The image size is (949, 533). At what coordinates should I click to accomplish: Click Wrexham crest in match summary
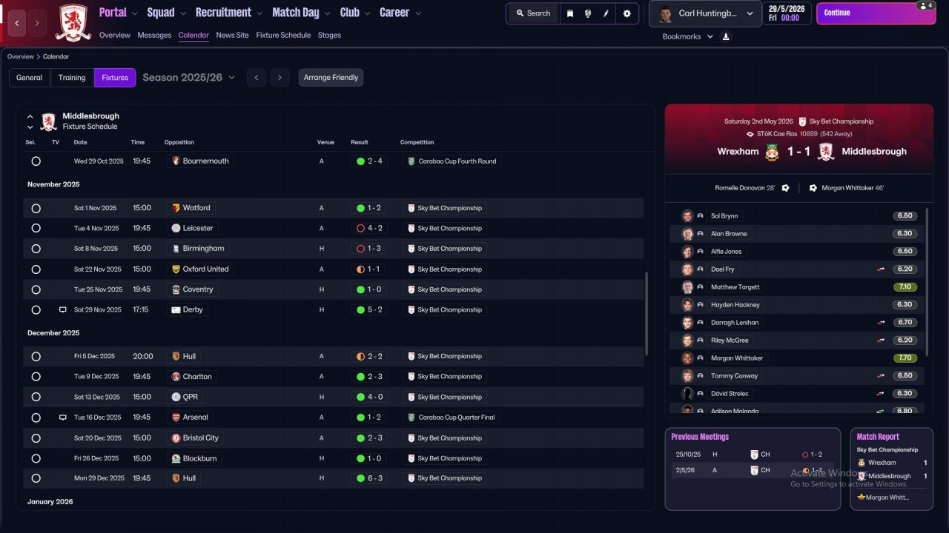pos(773,152)
